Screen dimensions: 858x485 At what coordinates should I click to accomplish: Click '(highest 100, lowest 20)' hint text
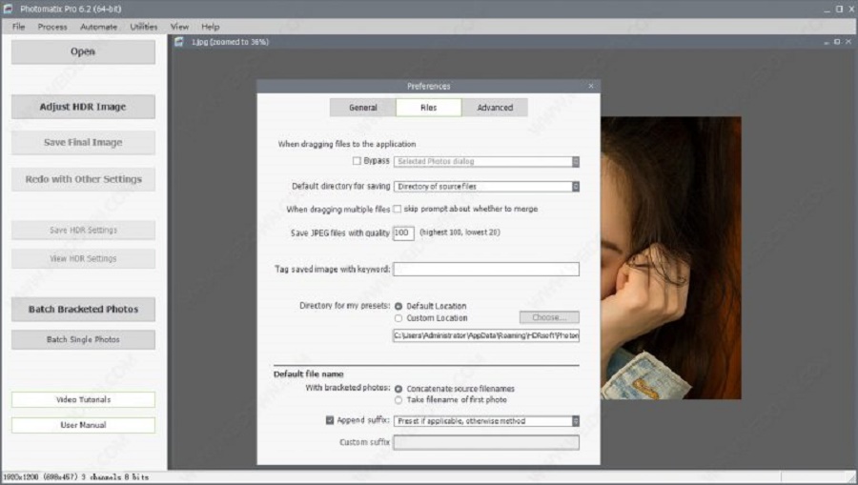(460, 232)
